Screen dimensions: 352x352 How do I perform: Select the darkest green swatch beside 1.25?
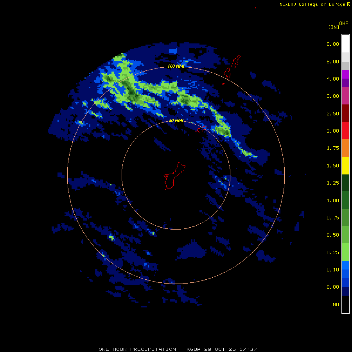coord(345,183)
